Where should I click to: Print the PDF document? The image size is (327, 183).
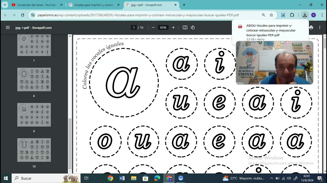pos(311,27)
